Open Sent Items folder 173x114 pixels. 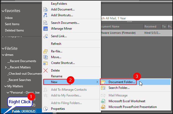pos(12,24)
